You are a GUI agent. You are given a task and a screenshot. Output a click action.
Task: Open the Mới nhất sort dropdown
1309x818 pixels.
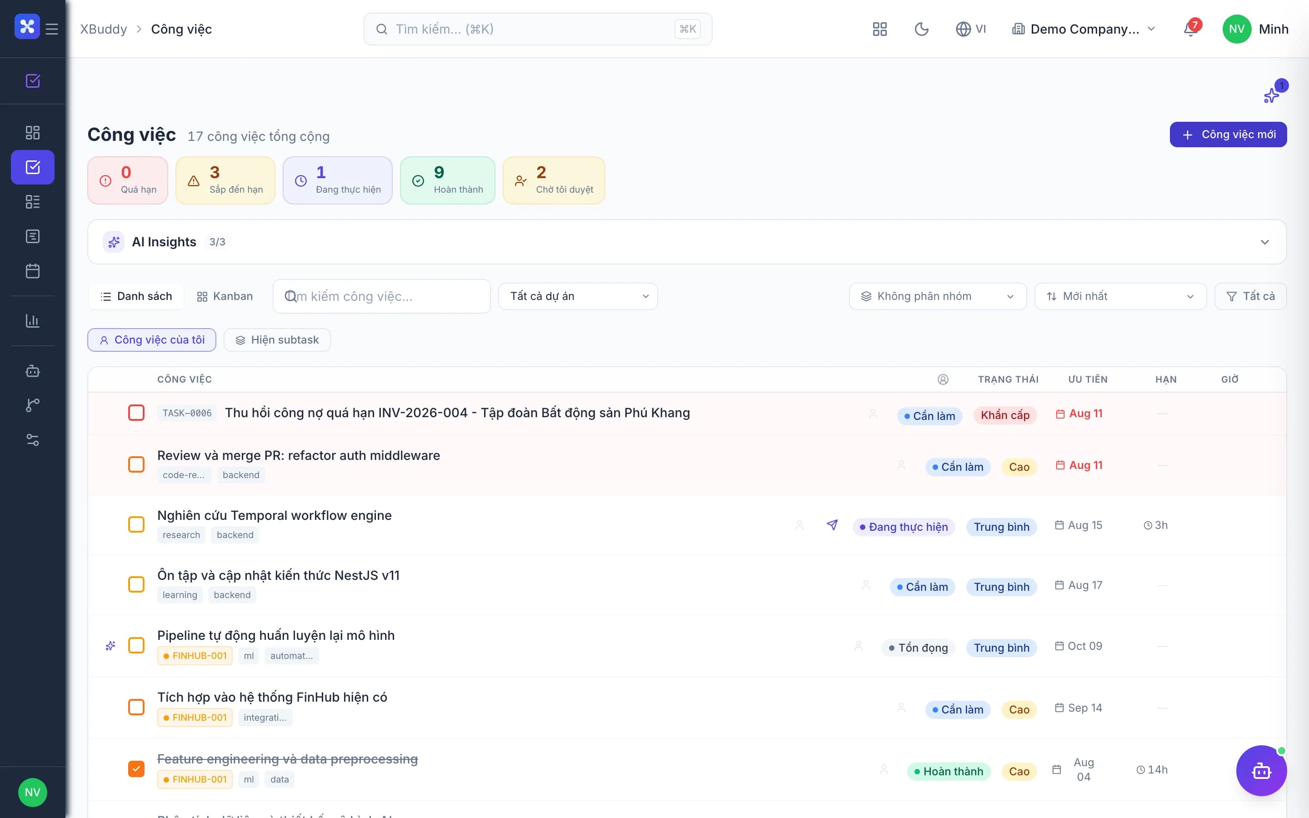[1120, 296]
